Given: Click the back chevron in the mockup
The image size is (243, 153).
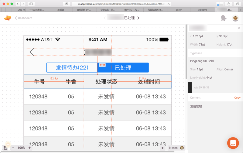Looking at the screenshot, I should pos(32,52).
